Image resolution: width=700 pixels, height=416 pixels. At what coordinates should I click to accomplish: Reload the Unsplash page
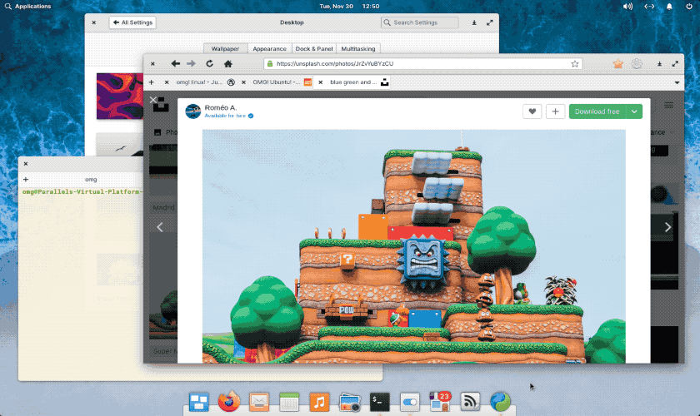pos(209,64)
